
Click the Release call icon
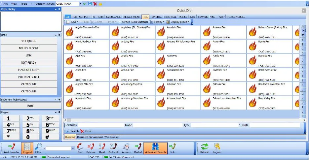91,148
